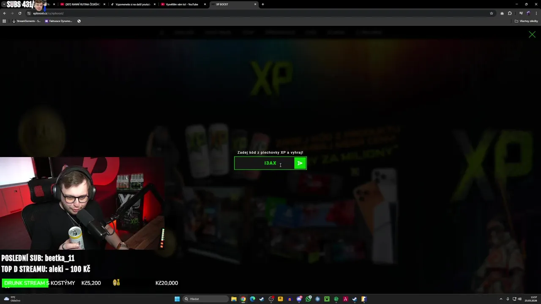
Task: Open Fakturace Dynamo bookmark
Action: tap(58, 21)
